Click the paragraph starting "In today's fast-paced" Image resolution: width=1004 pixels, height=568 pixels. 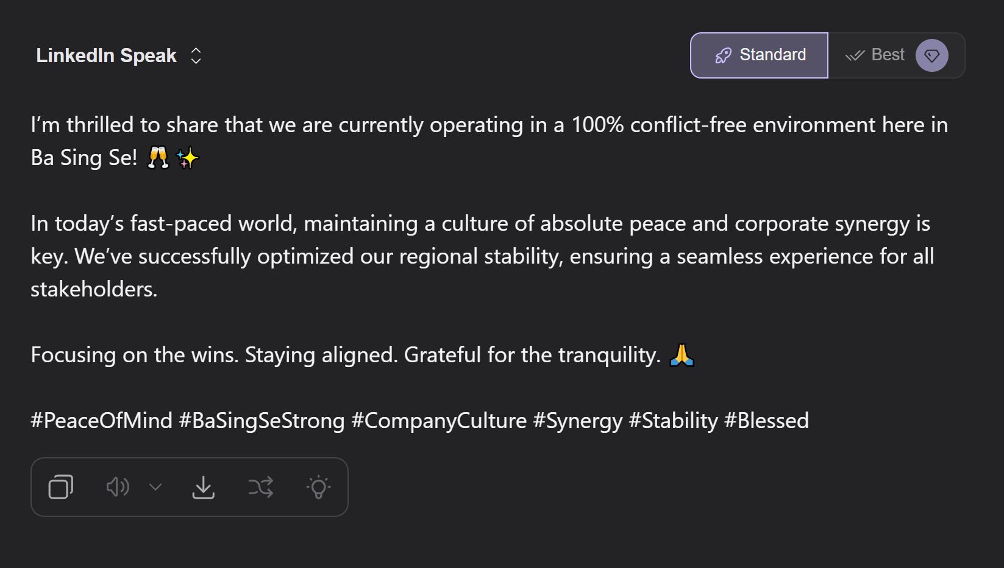482,256
